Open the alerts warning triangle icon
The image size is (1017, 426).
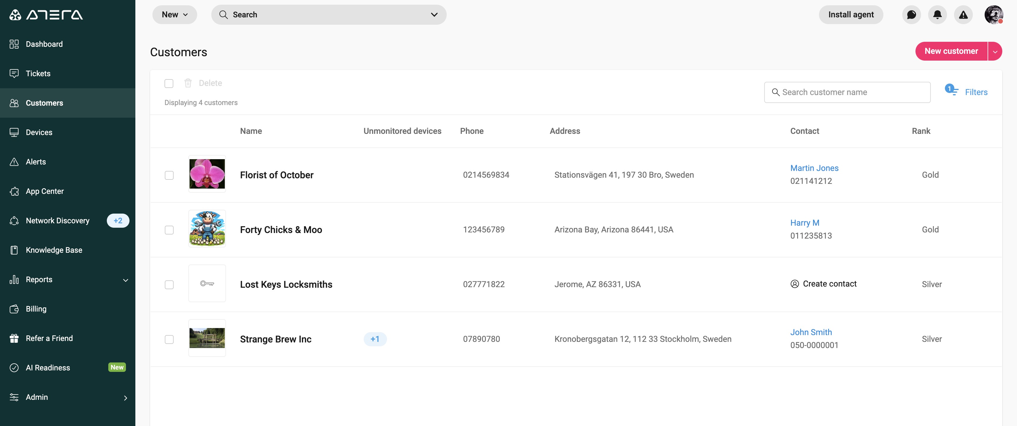[x=963, y=15]
